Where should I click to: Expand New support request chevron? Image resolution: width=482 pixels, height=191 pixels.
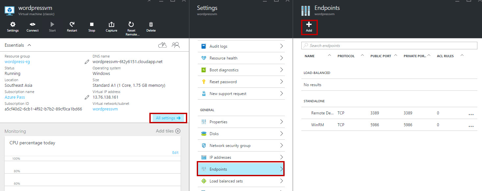[281, 94]
